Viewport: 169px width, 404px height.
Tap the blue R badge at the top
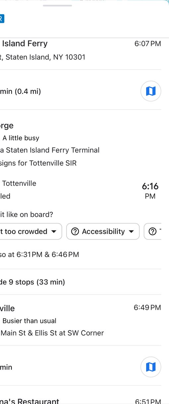click(x=2, y=19)
